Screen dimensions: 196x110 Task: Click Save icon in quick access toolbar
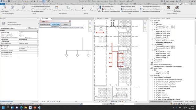coord(9,1)
